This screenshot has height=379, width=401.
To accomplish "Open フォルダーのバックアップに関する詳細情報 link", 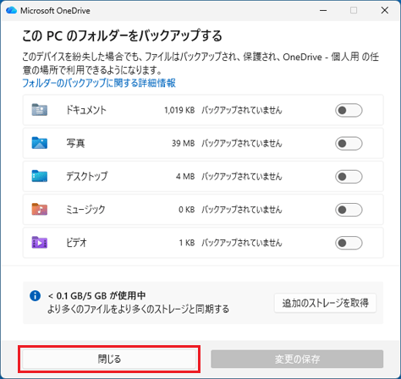I will 99,83.
